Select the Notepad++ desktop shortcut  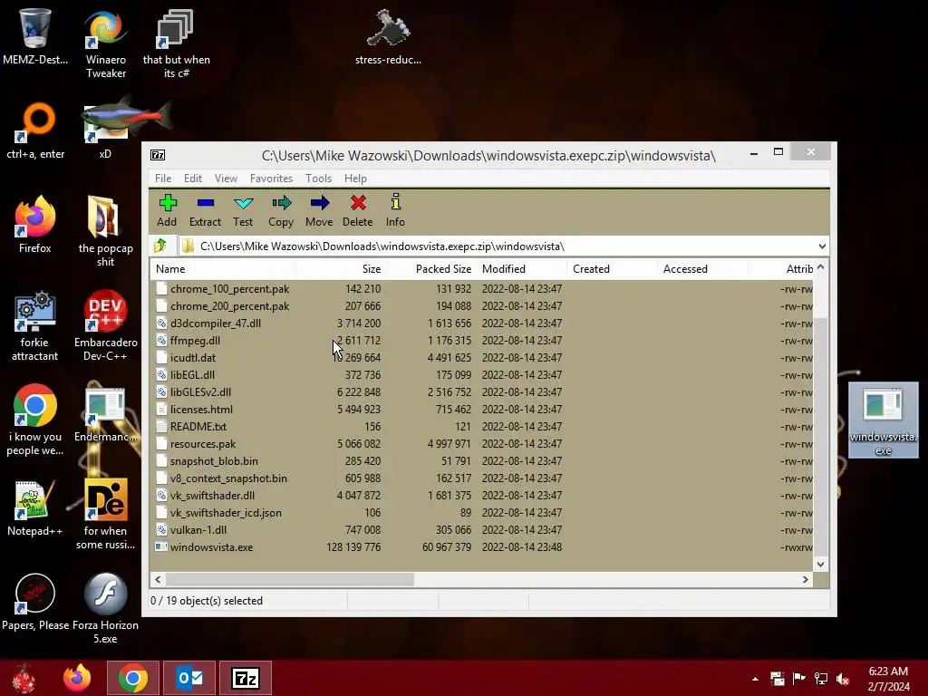[35, 507]
